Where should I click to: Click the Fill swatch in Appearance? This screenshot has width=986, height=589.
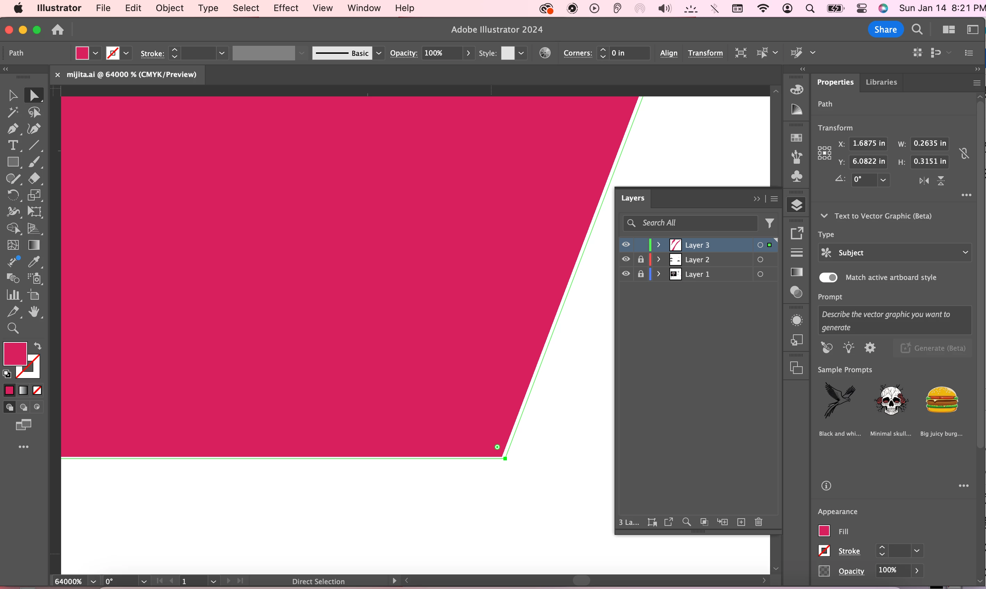coord(824,531)
